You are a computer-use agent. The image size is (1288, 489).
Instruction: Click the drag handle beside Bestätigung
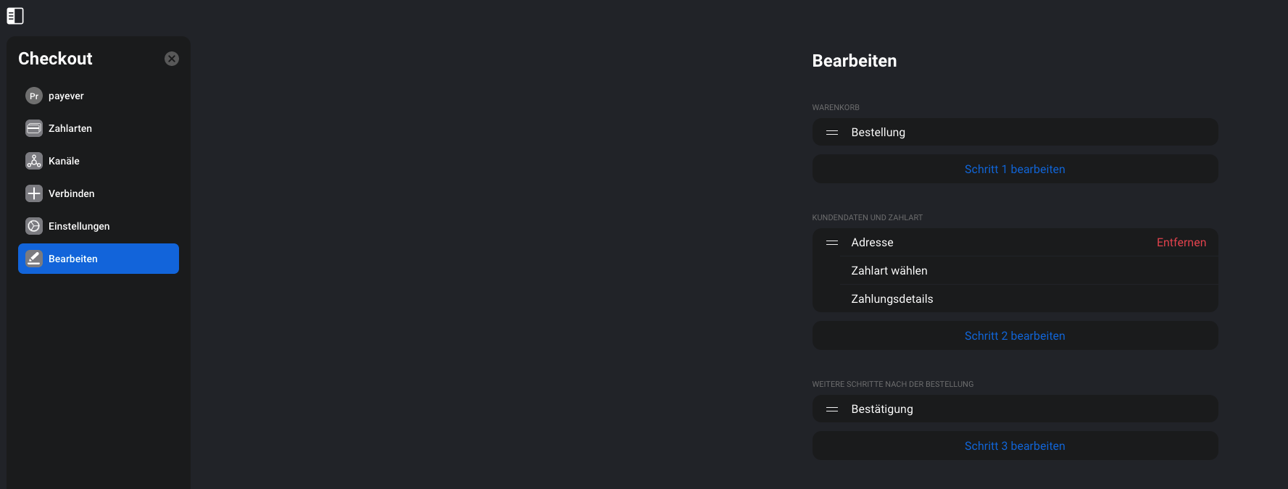pos(832,409)
